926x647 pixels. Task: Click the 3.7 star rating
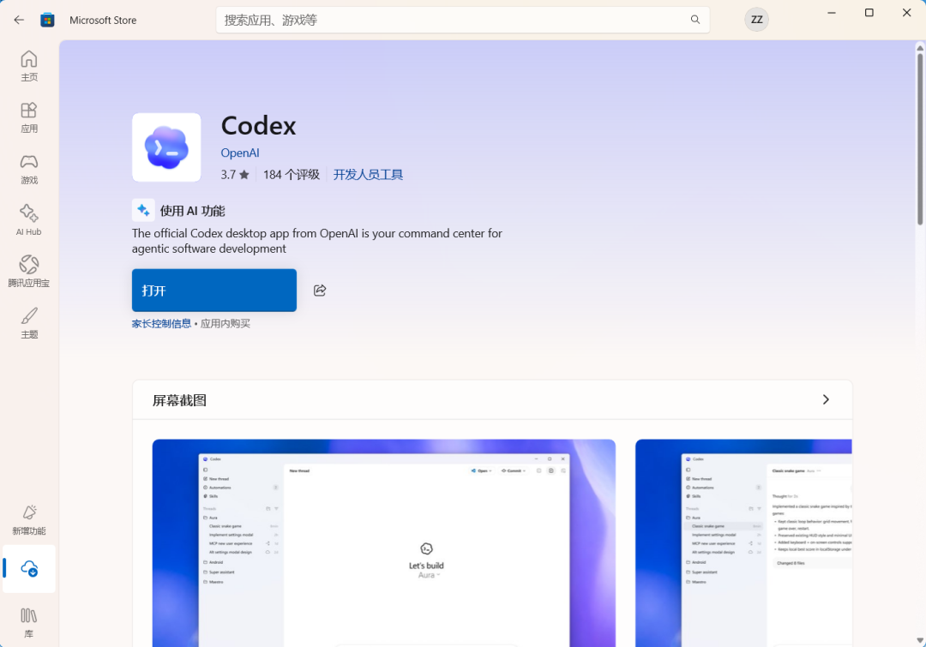point(235,174)
